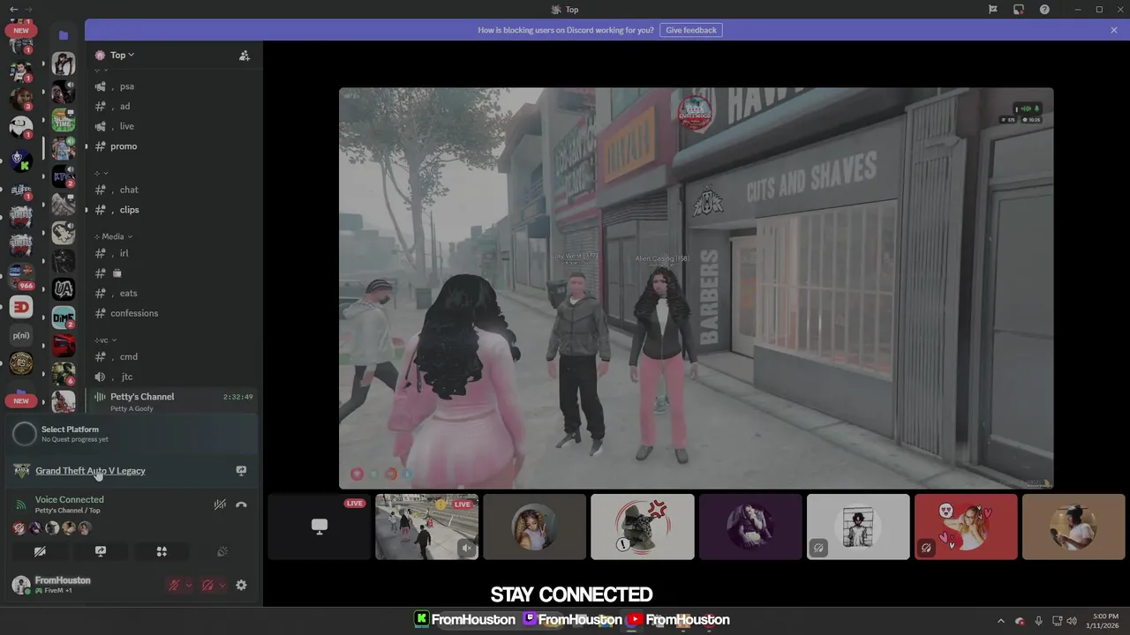
Task: Click the share your screen button
Action: (101, 551)
